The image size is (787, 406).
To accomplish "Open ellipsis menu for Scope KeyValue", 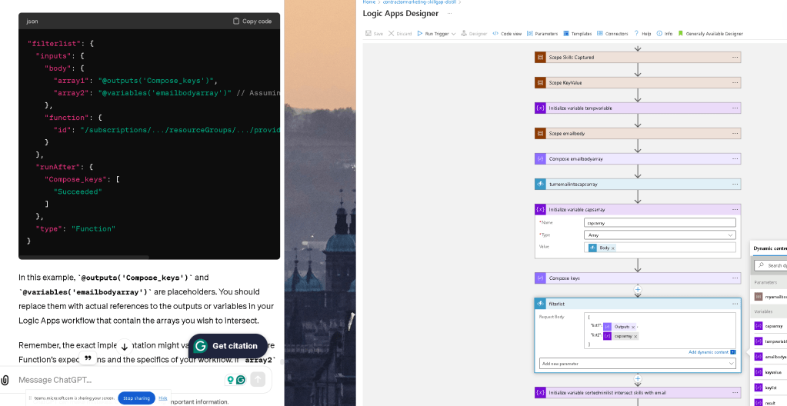I will (x=735, y=83).
